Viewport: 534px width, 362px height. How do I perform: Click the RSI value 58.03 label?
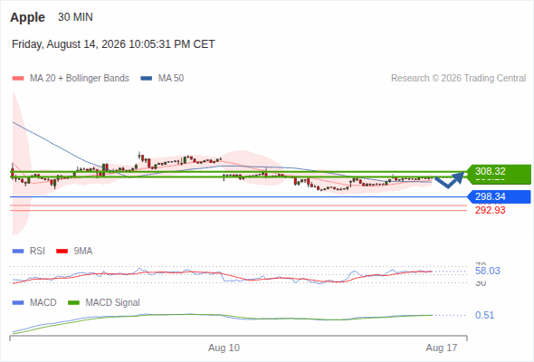tap(488, 271)
